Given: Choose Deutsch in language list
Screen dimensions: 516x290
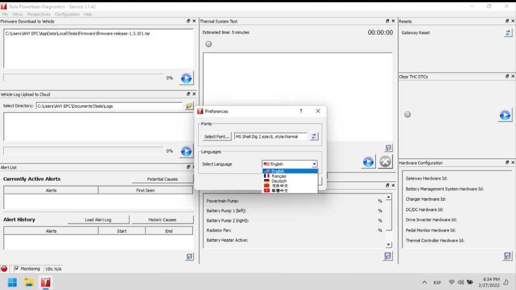Looking at the screenshot, I should coord(290,181).
